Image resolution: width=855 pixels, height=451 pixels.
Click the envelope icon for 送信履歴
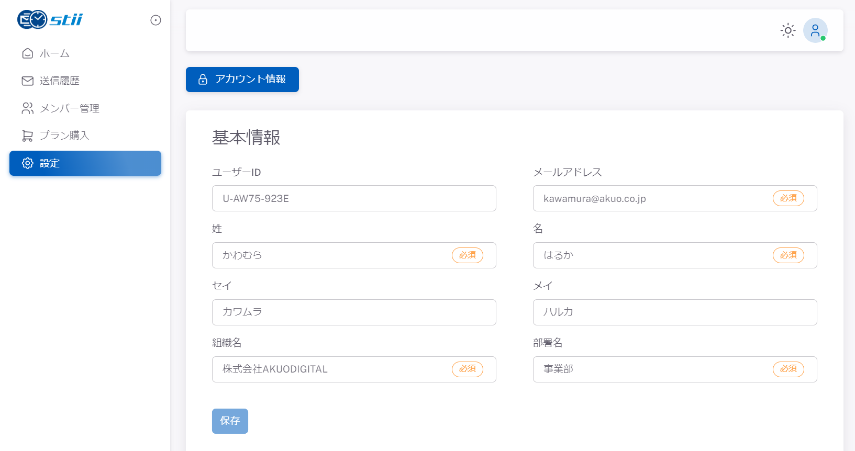point(28,81)
